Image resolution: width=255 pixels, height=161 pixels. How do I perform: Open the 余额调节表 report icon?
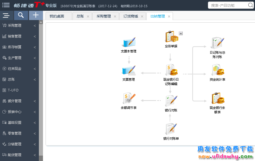point(128,99)
